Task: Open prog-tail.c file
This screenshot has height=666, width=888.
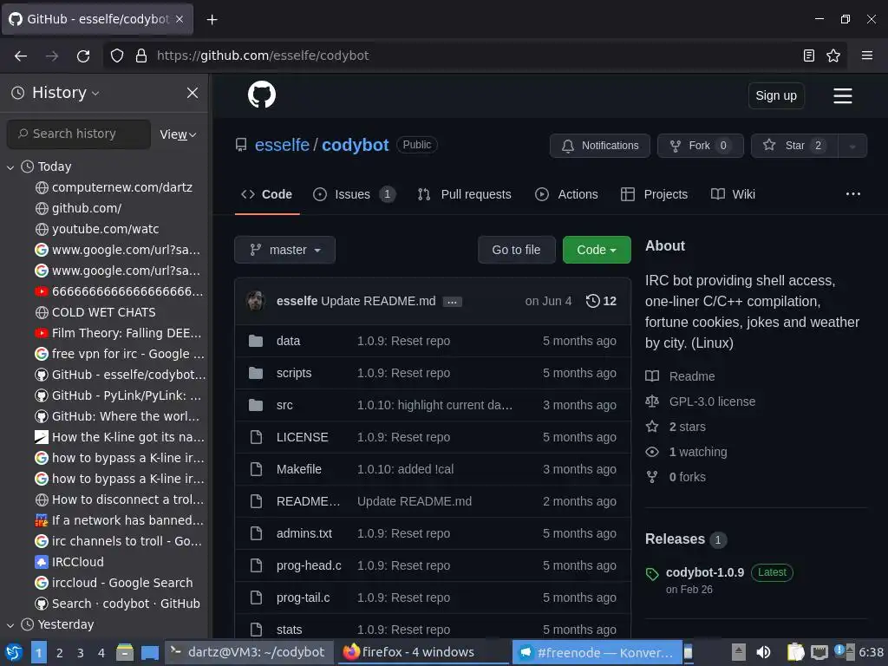Action: coord(303,597)
